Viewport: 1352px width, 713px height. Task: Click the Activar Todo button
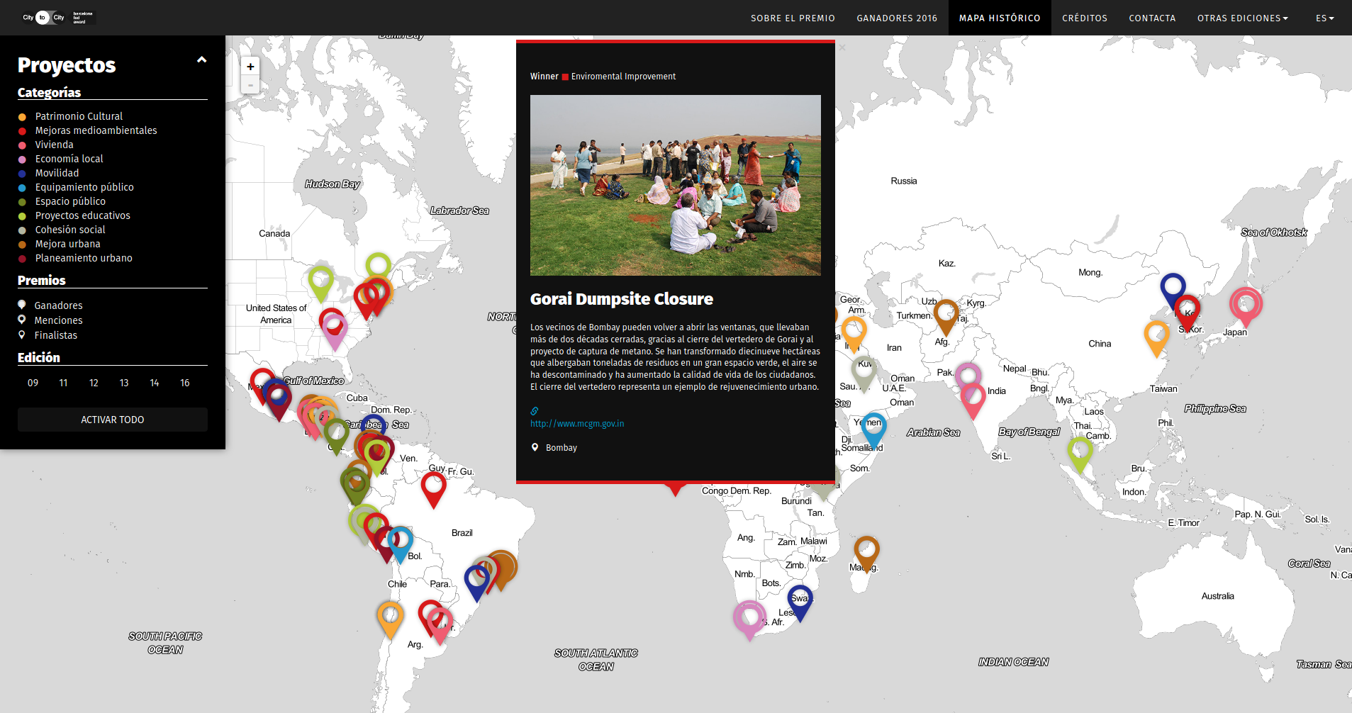113,420
